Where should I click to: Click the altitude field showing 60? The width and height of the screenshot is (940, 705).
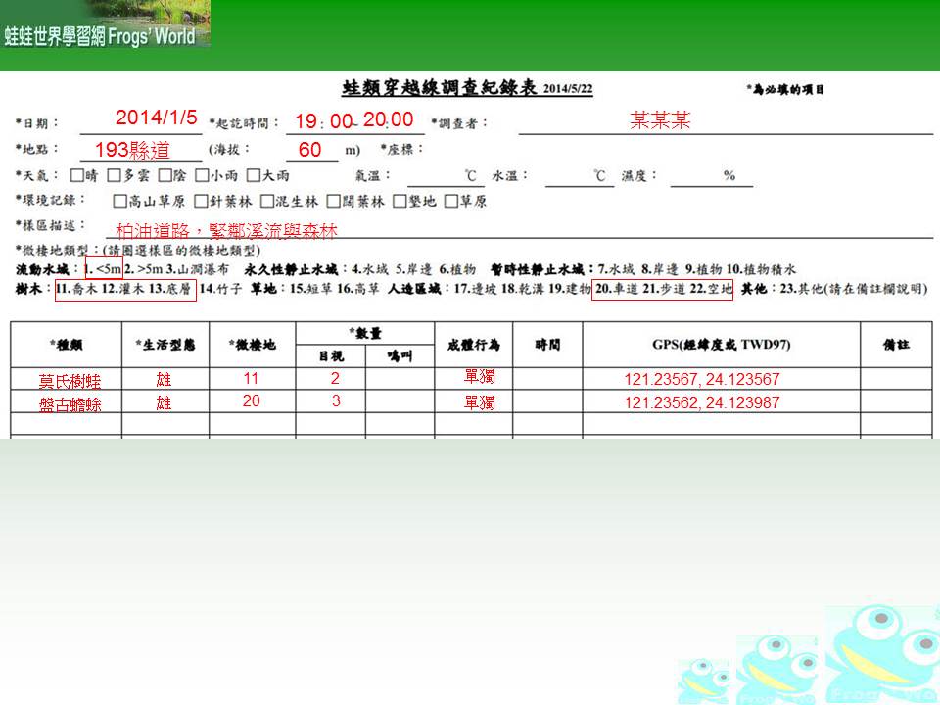coord(310,150)
